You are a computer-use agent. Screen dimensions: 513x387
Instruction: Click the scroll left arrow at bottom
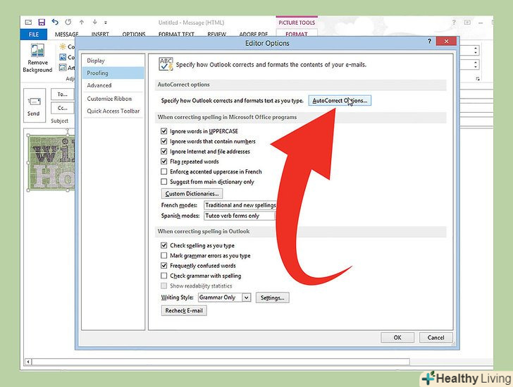pyautogui.click(x=28, y=362)
